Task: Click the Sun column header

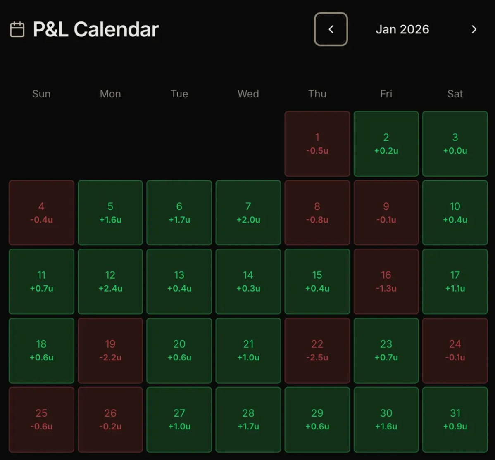Action: 41,94
